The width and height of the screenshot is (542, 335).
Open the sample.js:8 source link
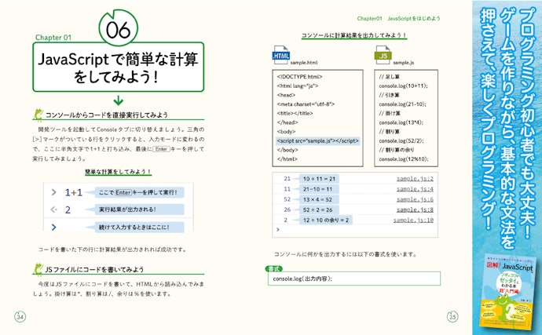point(415,209)
